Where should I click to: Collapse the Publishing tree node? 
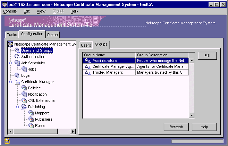(17, 107)
